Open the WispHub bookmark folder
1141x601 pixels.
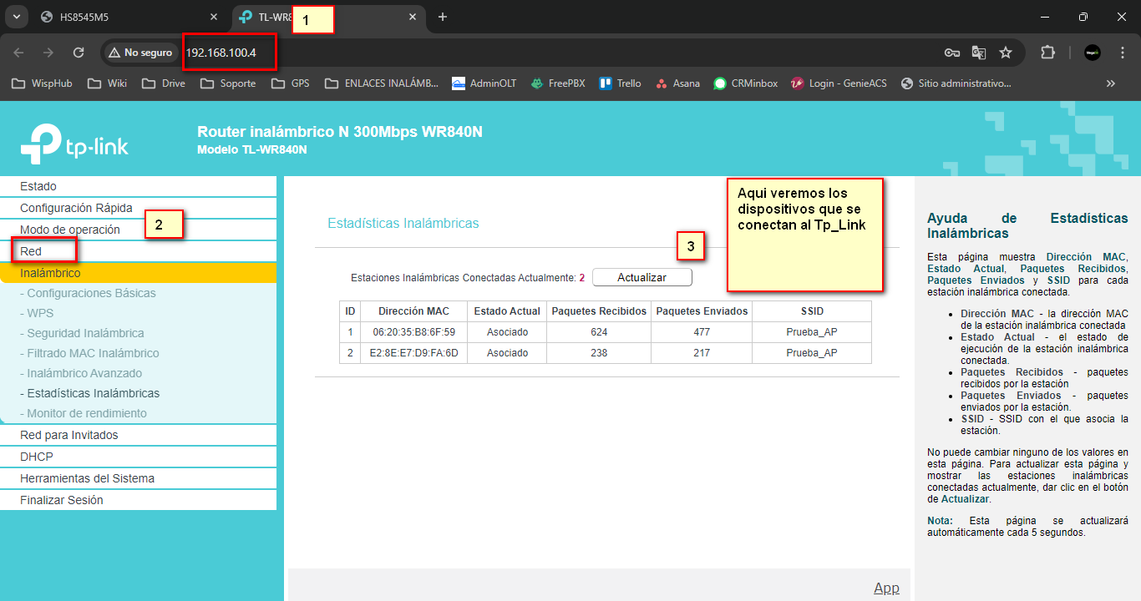point(42,83)
